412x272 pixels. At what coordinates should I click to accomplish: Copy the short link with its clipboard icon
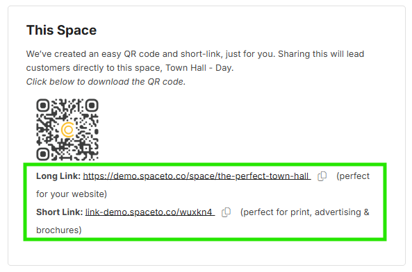pos(226,212)
